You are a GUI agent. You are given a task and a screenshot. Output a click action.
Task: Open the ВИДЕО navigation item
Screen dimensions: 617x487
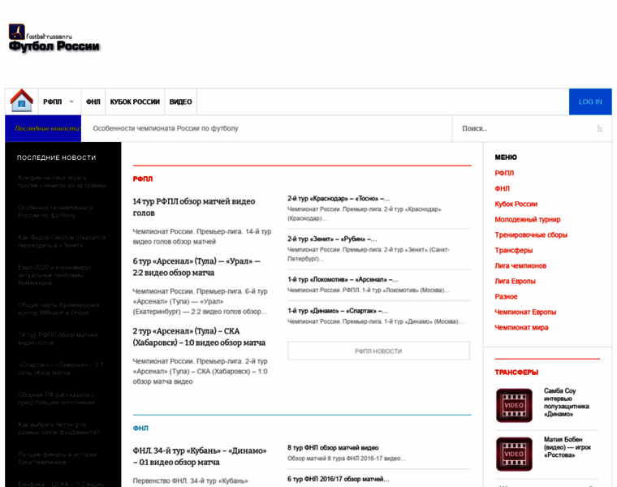tap(180, 102)
